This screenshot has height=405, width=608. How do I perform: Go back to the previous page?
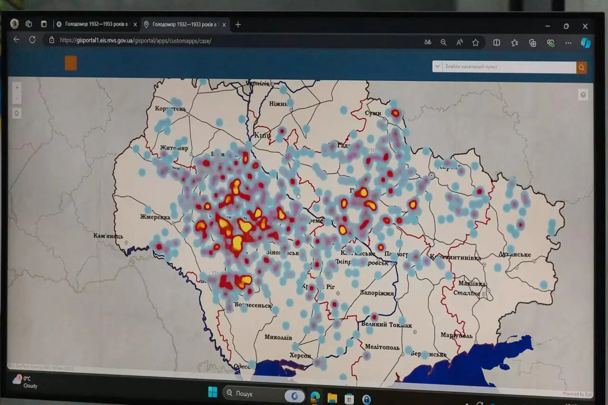coord(17,39)
